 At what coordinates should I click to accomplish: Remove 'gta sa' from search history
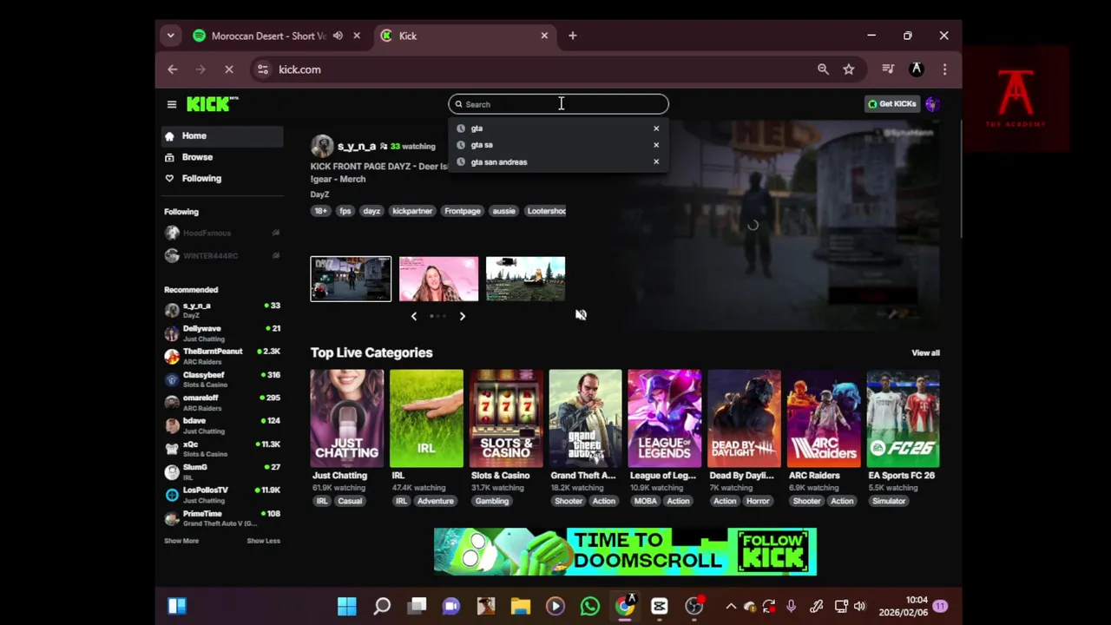[x=656, y=145]
